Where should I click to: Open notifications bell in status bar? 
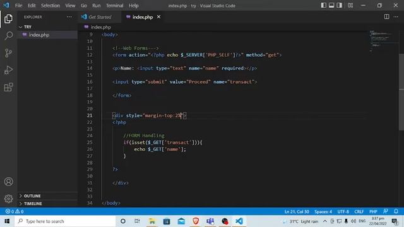point(396,211)
